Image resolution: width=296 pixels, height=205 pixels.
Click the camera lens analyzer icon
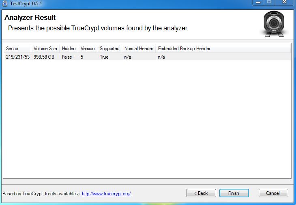pos(274,24)
